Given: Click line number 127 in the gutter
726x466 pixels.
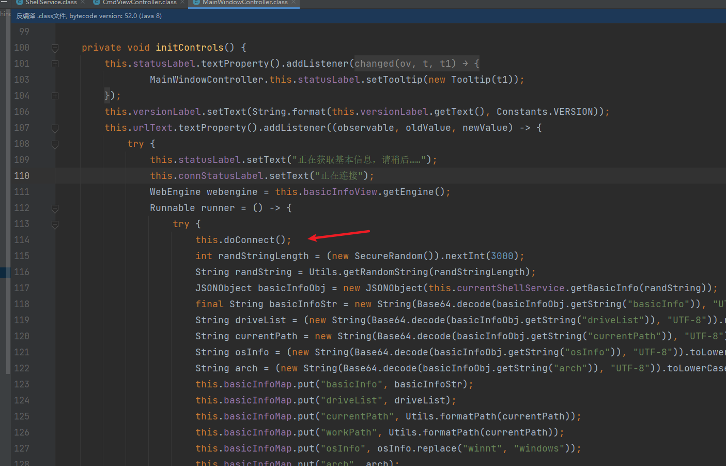Looking at the screenshot, I should [22, 448].
